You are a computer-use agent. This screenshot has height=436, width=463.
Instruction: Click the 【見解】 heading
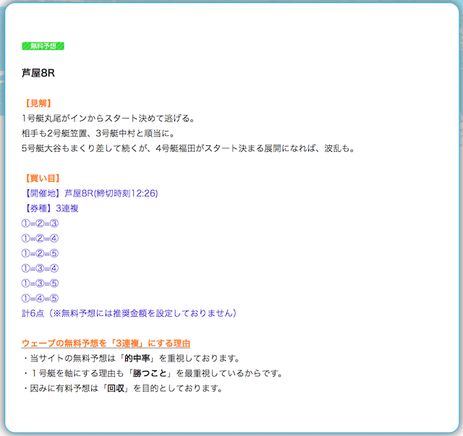pyautogui.click(x=38, y=103)
